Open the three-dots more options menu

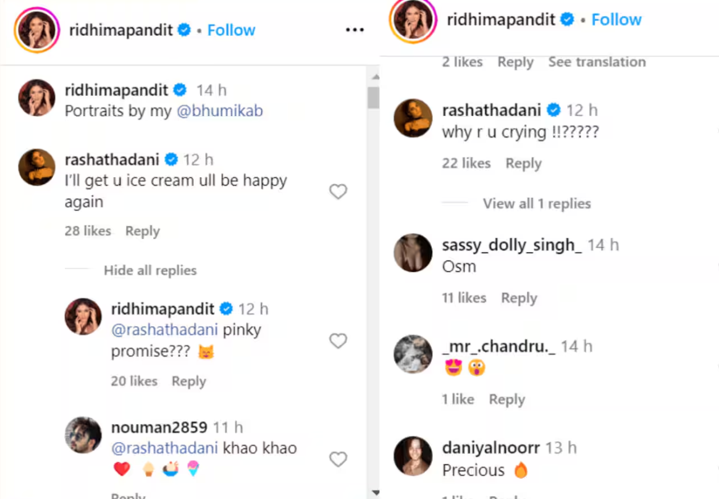click(x=355, y=30)
